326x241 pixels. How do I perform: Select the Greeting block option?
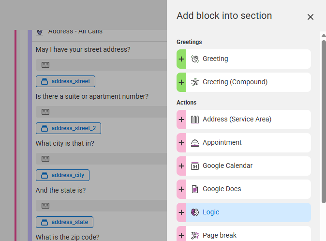coord(248,59)
